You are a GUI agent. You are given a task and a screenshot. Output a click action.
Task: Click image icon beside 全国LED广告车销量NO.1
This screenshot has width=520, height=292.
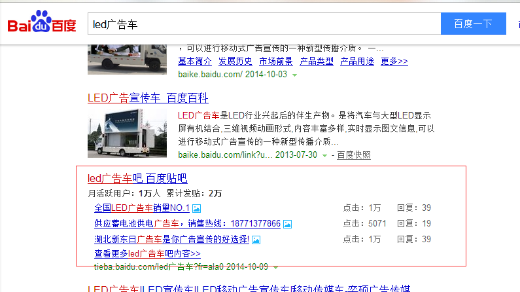pyautogui.click(x=196, y=208)
